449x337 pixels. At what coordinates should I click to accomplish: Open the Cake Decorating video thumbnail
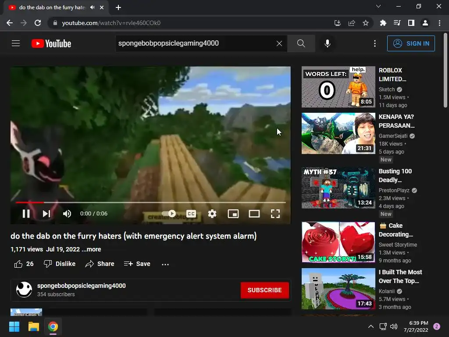338,242
